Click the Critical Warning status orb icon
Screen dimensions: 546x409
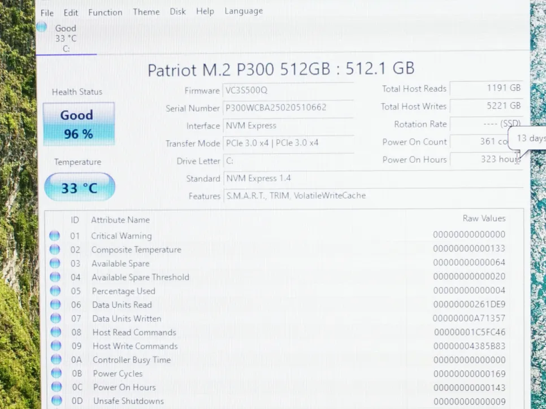[55, 236]
